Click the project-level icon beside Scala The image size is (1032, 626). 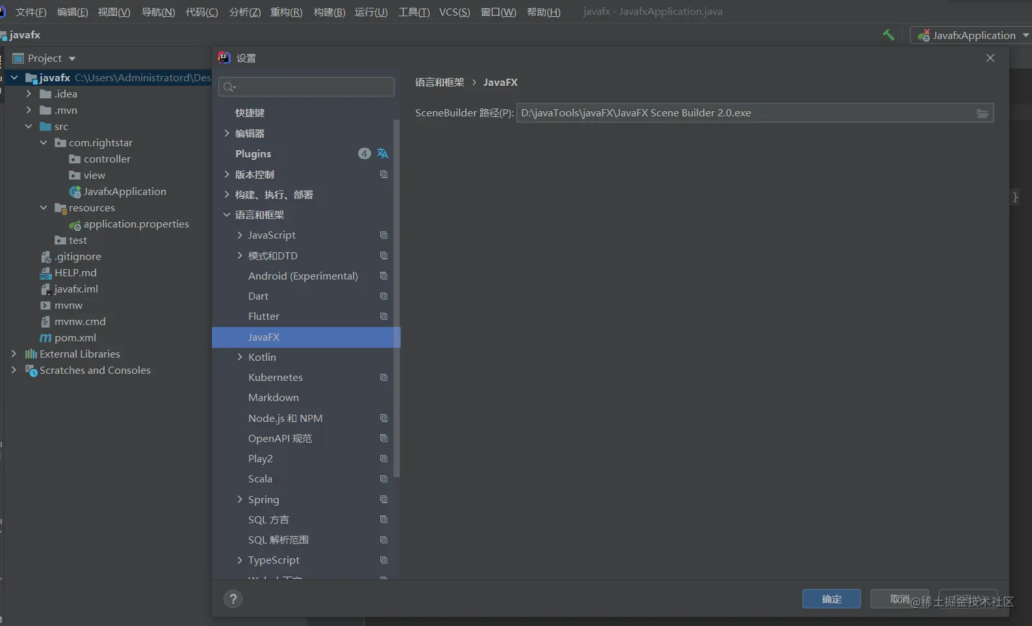(383, 478)
